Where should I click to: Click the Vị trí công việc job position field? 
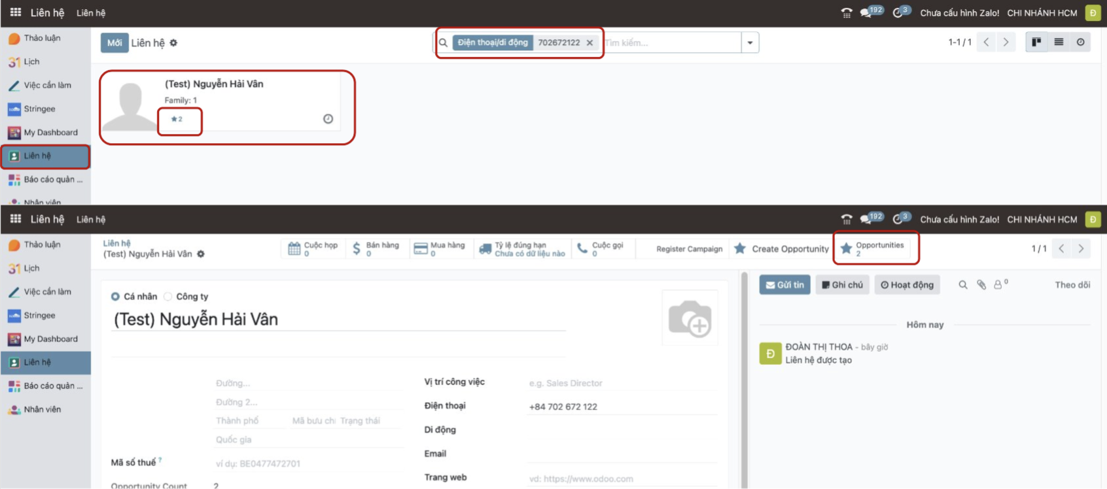(622, 383)
